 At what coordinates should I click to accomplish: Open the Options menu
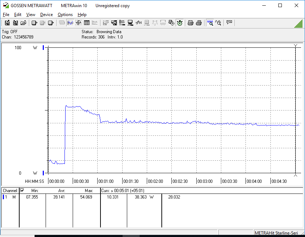pos(65,15)
